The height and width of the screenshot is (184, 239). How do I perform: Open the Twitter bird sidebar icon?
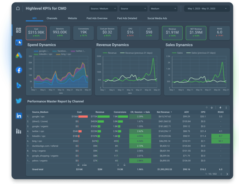[19, 101]
